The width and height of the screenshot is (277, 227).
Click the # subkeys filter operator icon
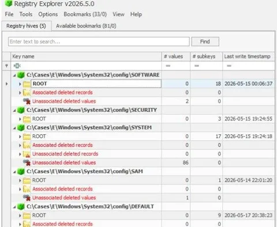click(197, 66)
